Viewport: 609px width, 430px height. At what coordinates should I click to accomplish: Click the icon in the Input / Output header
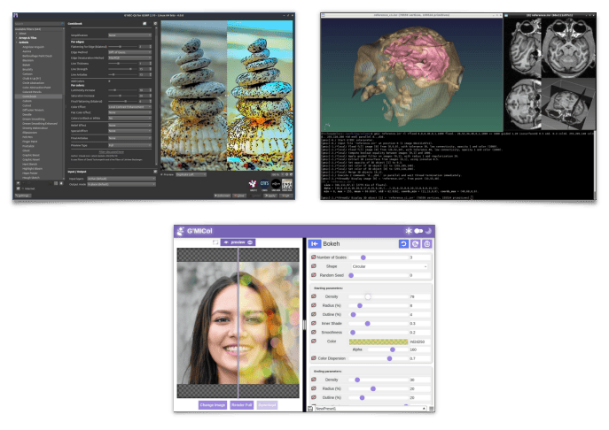click(x=155, y=172)
